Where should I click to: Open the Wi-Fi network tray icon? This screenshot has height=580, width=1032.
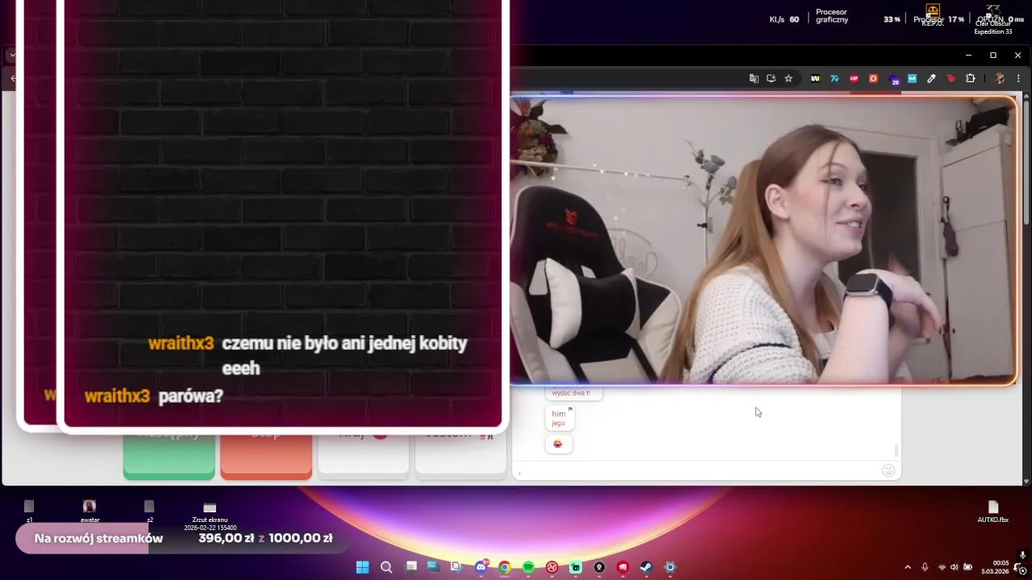942,567
